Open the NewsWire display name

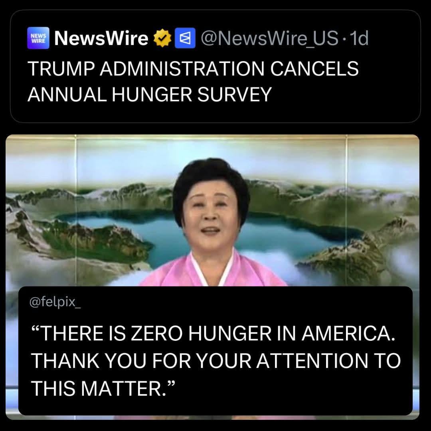click(x=101, y=38)
